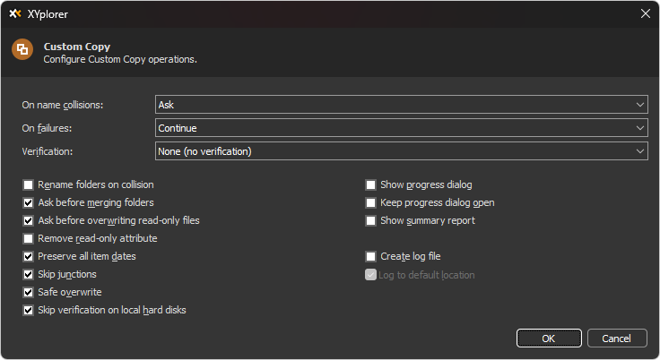Expand the On failures dropdown
Viewport: 660px width, 360px height.
401,128
